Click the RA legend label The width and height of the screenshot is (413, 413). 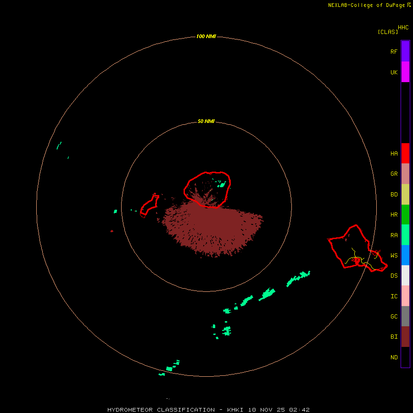[394, 235]
